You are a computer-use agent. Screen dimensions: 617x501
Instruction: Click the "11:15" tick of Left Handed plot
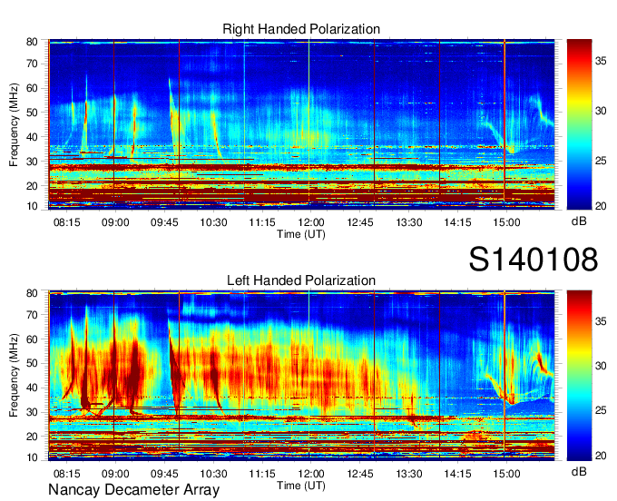[262, 474]
